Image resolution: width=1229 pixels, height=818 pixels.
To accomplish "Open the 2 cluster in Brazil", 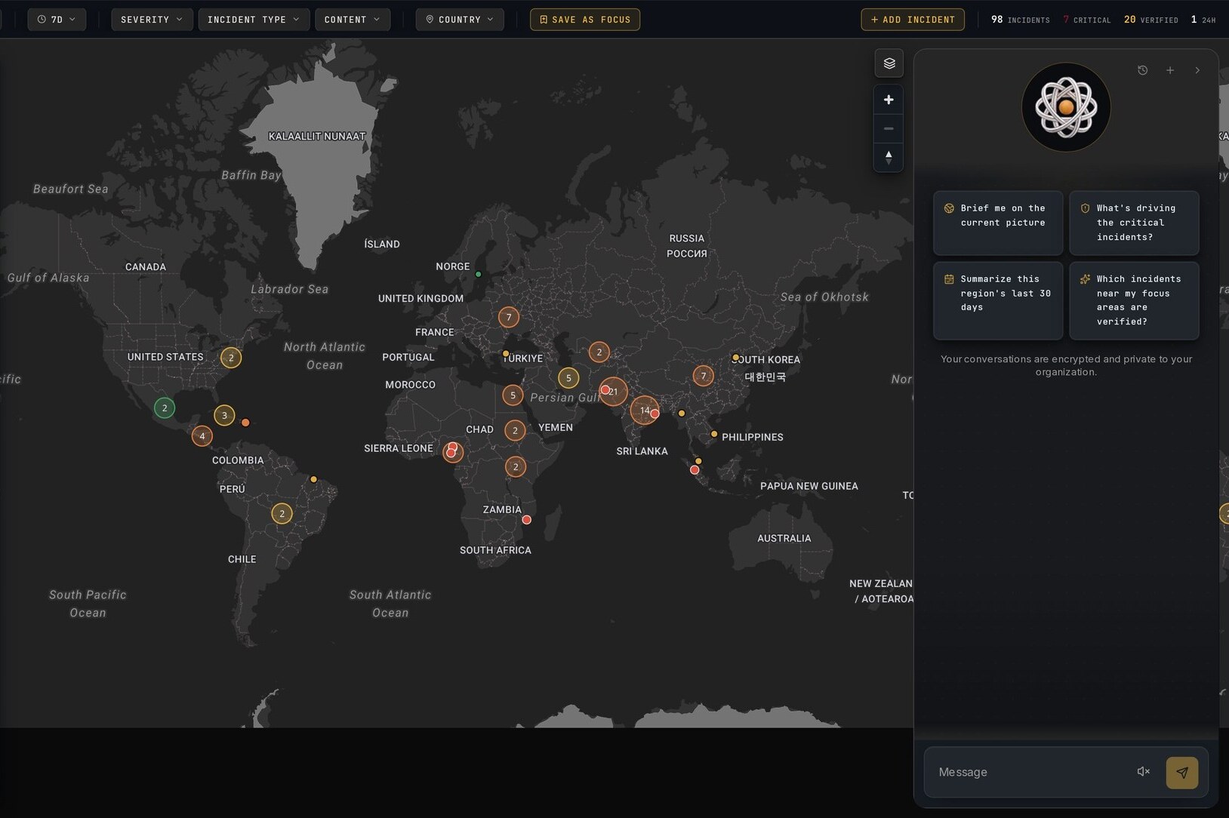I will 282,514.
